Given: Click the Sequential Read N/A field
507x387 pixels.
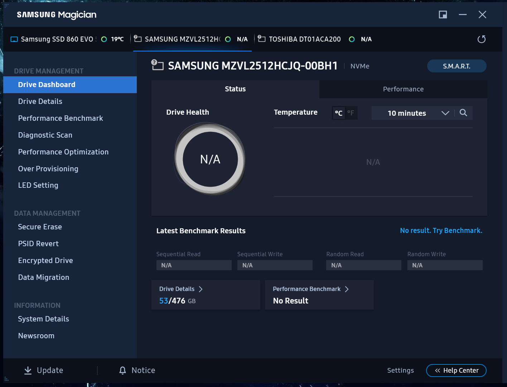Looking at the screenshot, I should coord(194,265).
